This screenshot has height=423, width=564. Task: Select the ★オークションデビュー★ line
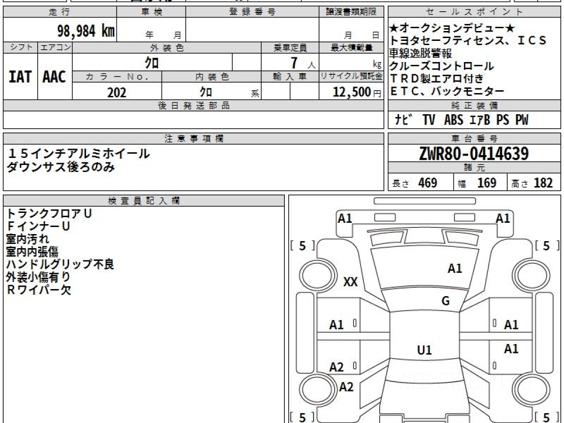453,28
